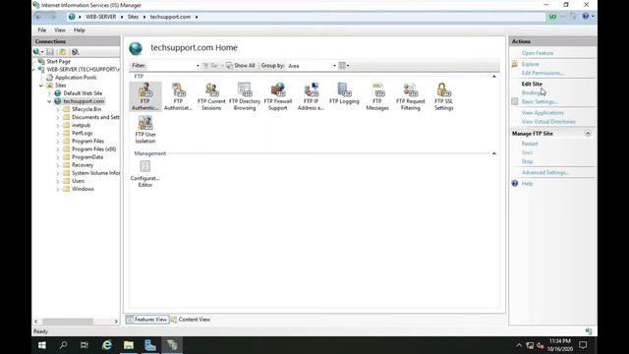Image resolution: width=629 pixels, height=354 pixels.
Task: Open the Group by Area dropdown
Action: (x=334, y=66)
